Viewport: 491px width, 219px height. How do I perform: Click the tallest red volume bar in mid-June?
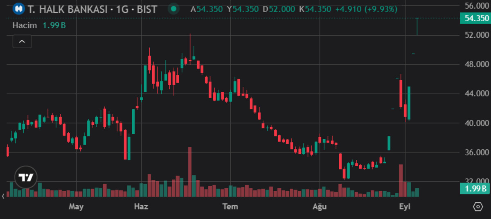(189, 172)
